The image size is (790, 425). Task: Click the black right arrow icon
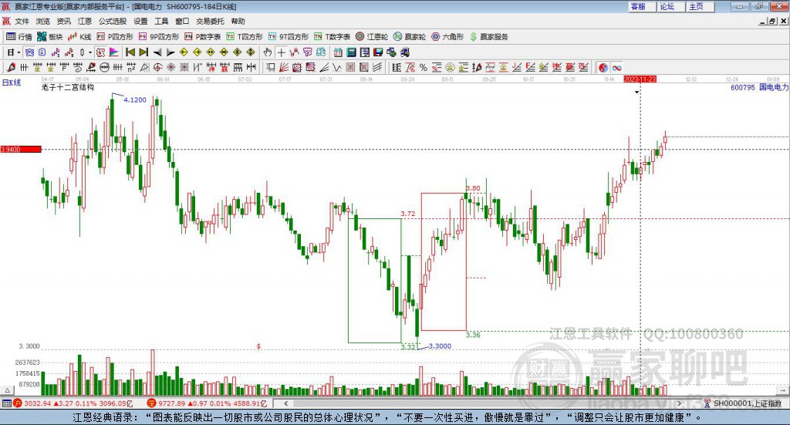[170, 52]
